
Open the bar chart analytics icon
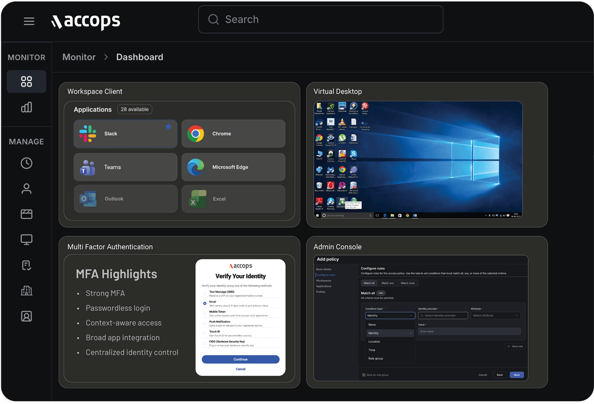point(26,107)
